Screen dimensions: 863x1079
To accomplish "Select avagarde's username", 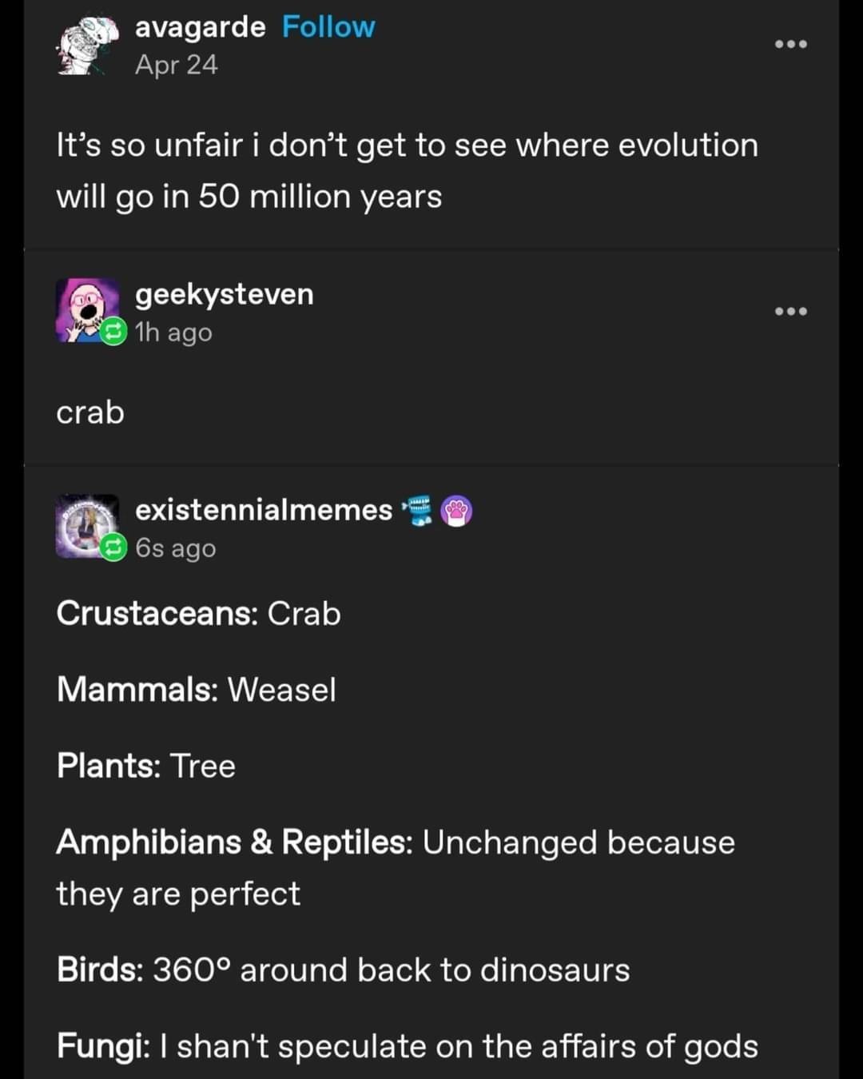I will point(198,26).
